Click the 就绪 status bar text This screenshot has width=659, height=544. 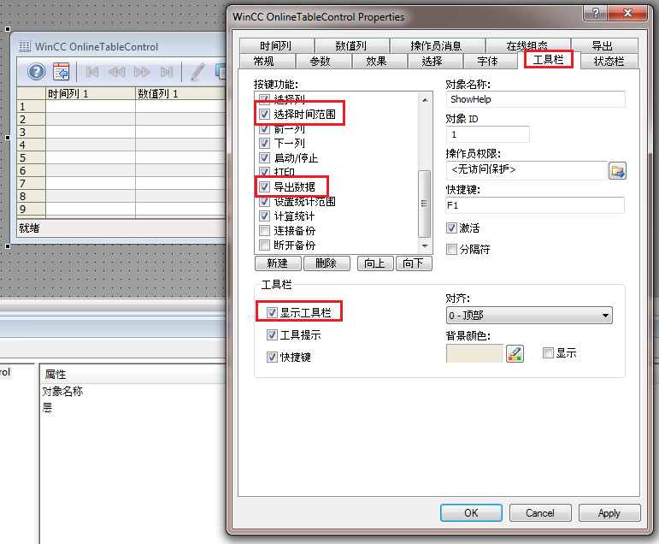pyautogui.click(x=29, y=228)
